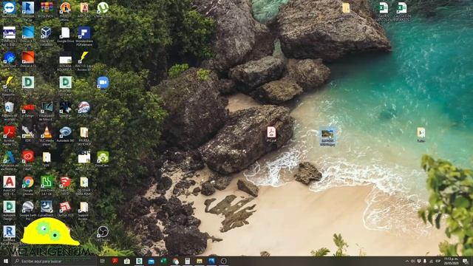Open the notification center icon

click(x=466, y=261)
